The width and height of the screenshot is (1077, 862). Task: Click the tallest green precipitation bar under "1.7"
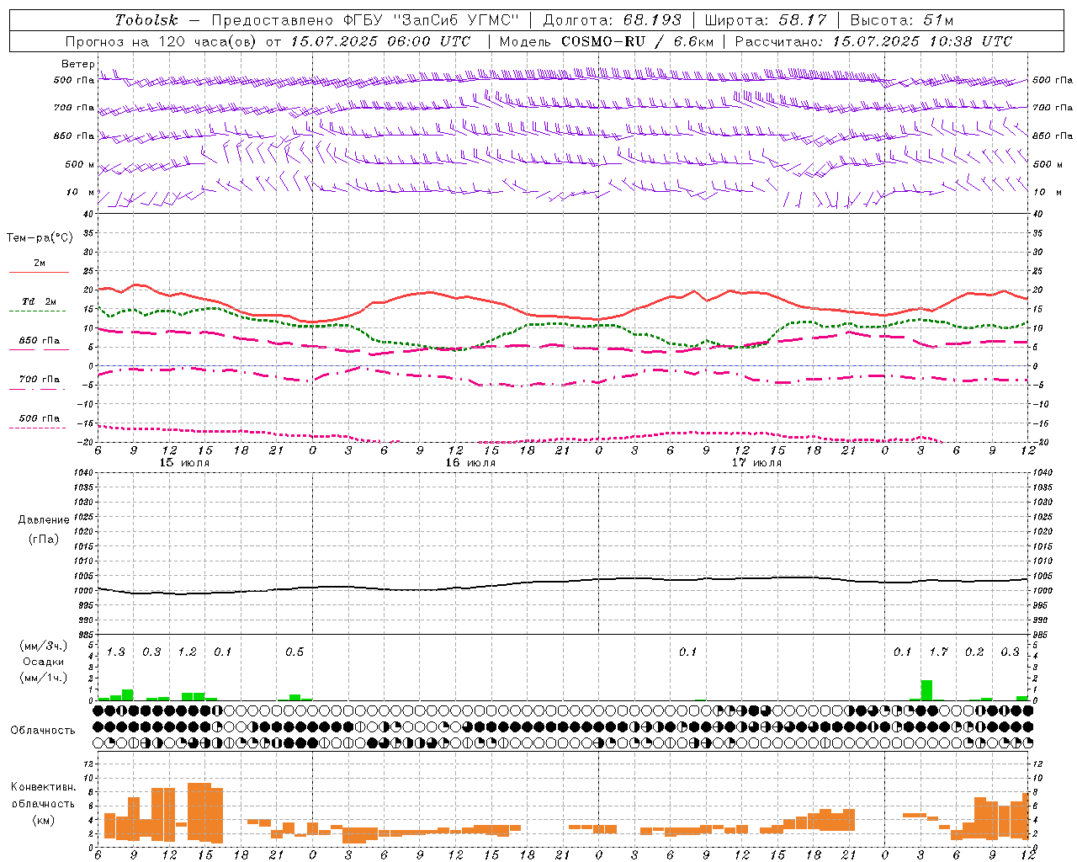pos(926,690)
